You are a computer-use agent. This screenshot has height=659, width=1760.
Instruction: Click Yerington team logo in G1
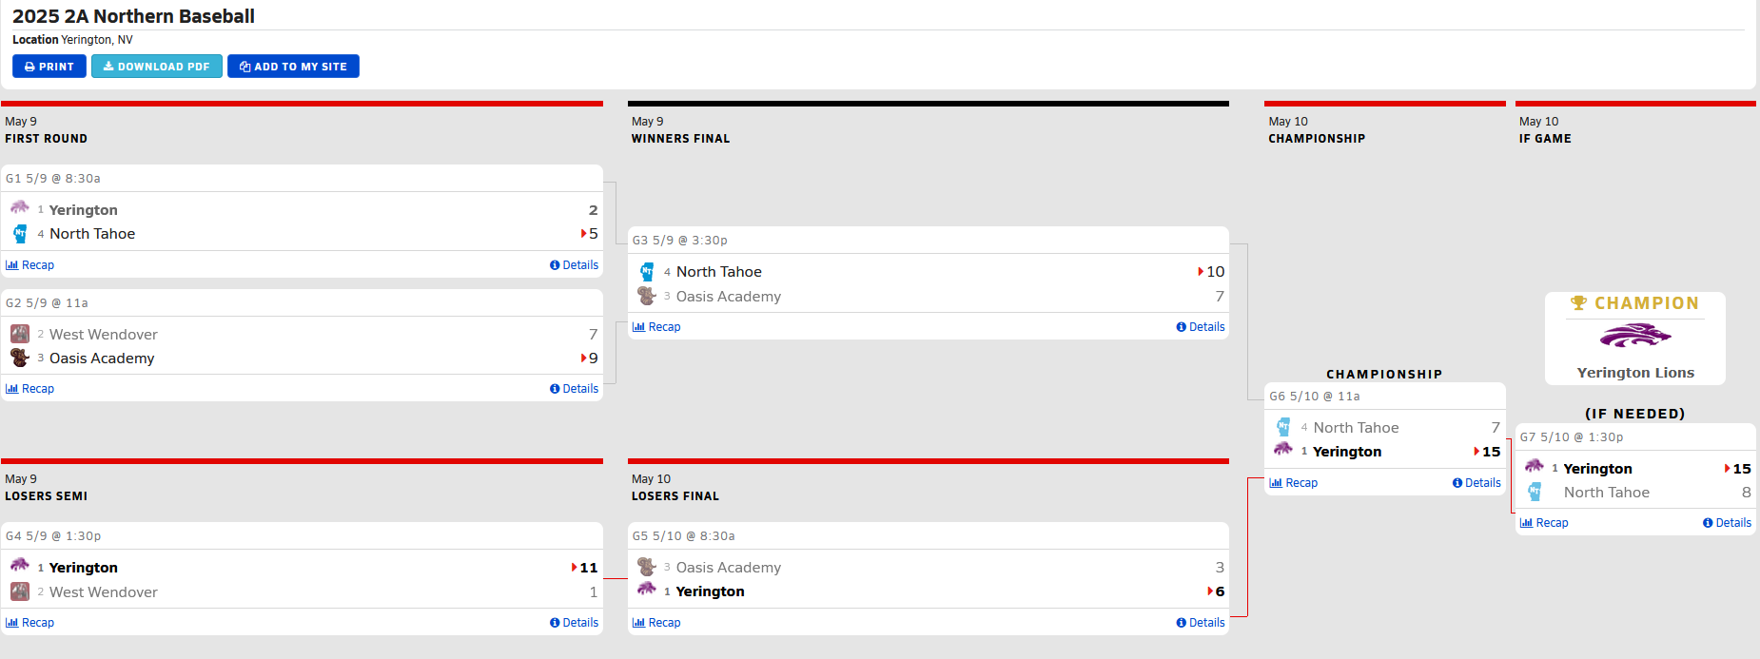pyautogui.click(x=20, y=208)
